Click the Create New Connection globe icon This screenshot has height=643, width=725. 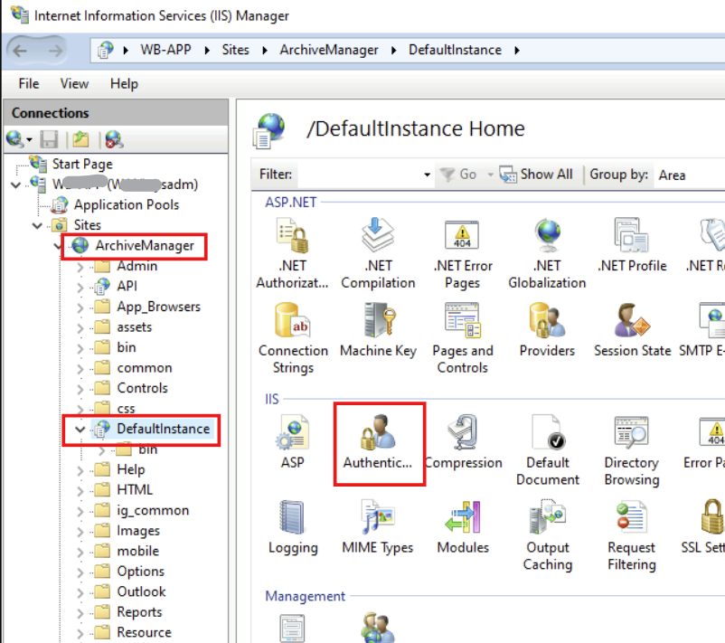(14, 139)
